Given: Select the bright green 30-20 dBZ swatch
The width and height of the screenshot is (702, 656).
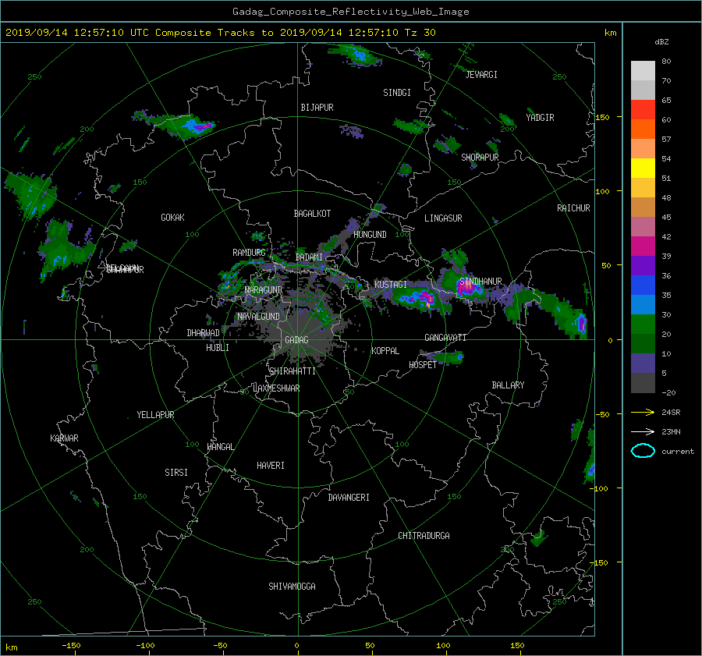Looking at the screenshot, I should pyautogui.click(x=643, y=324).
